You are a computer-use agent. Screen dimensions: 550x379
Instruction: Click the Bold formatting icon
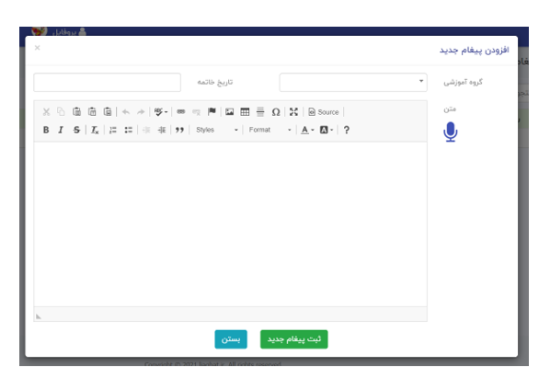[x=46, y=130]
